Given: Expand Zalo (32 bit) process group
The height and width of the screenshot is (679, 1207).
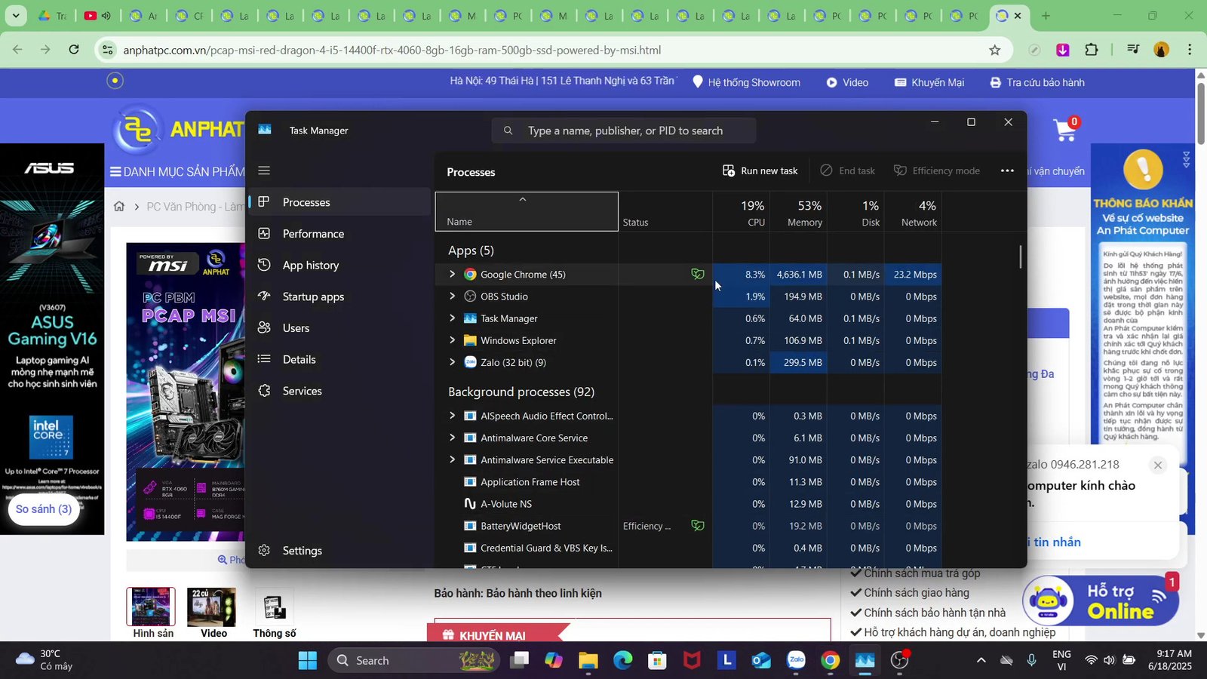Looking at the screenshot, I should (452, 362).
